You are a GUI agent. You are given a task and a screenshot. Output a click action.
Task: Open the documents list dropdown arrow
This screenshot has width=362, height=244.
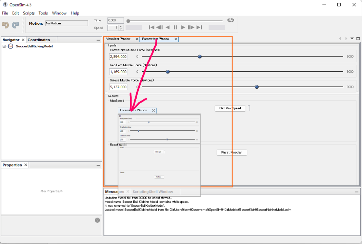pos(352,39)
